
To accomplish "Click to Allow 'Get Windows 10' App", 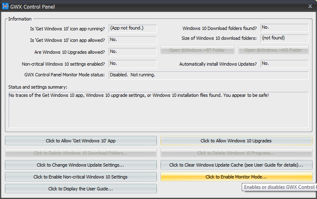I will point(81,141).
